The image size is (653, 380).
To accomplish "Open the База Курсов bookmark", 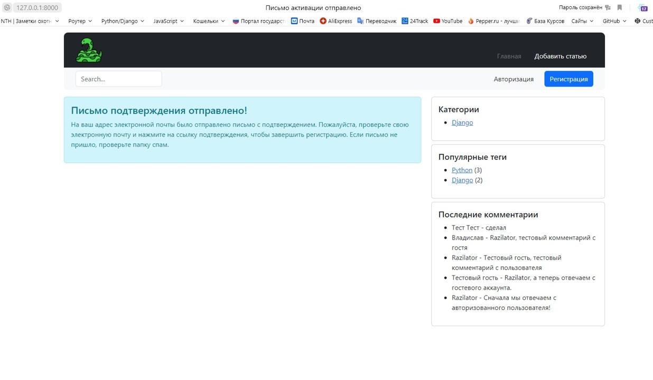I will tap(545, 21).
